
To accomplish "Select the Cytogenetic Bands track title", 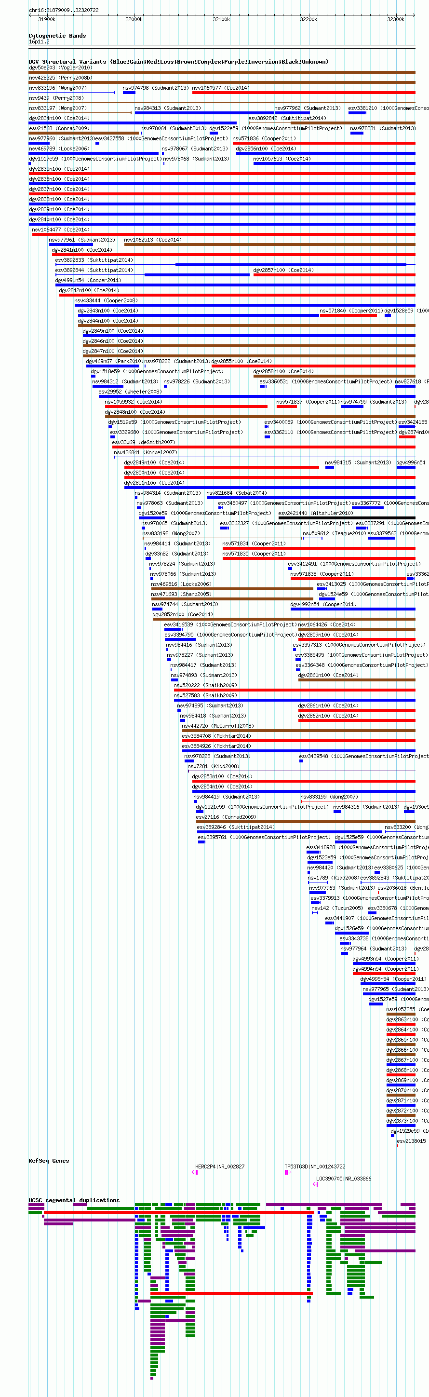I will click(x=57, y=36).
